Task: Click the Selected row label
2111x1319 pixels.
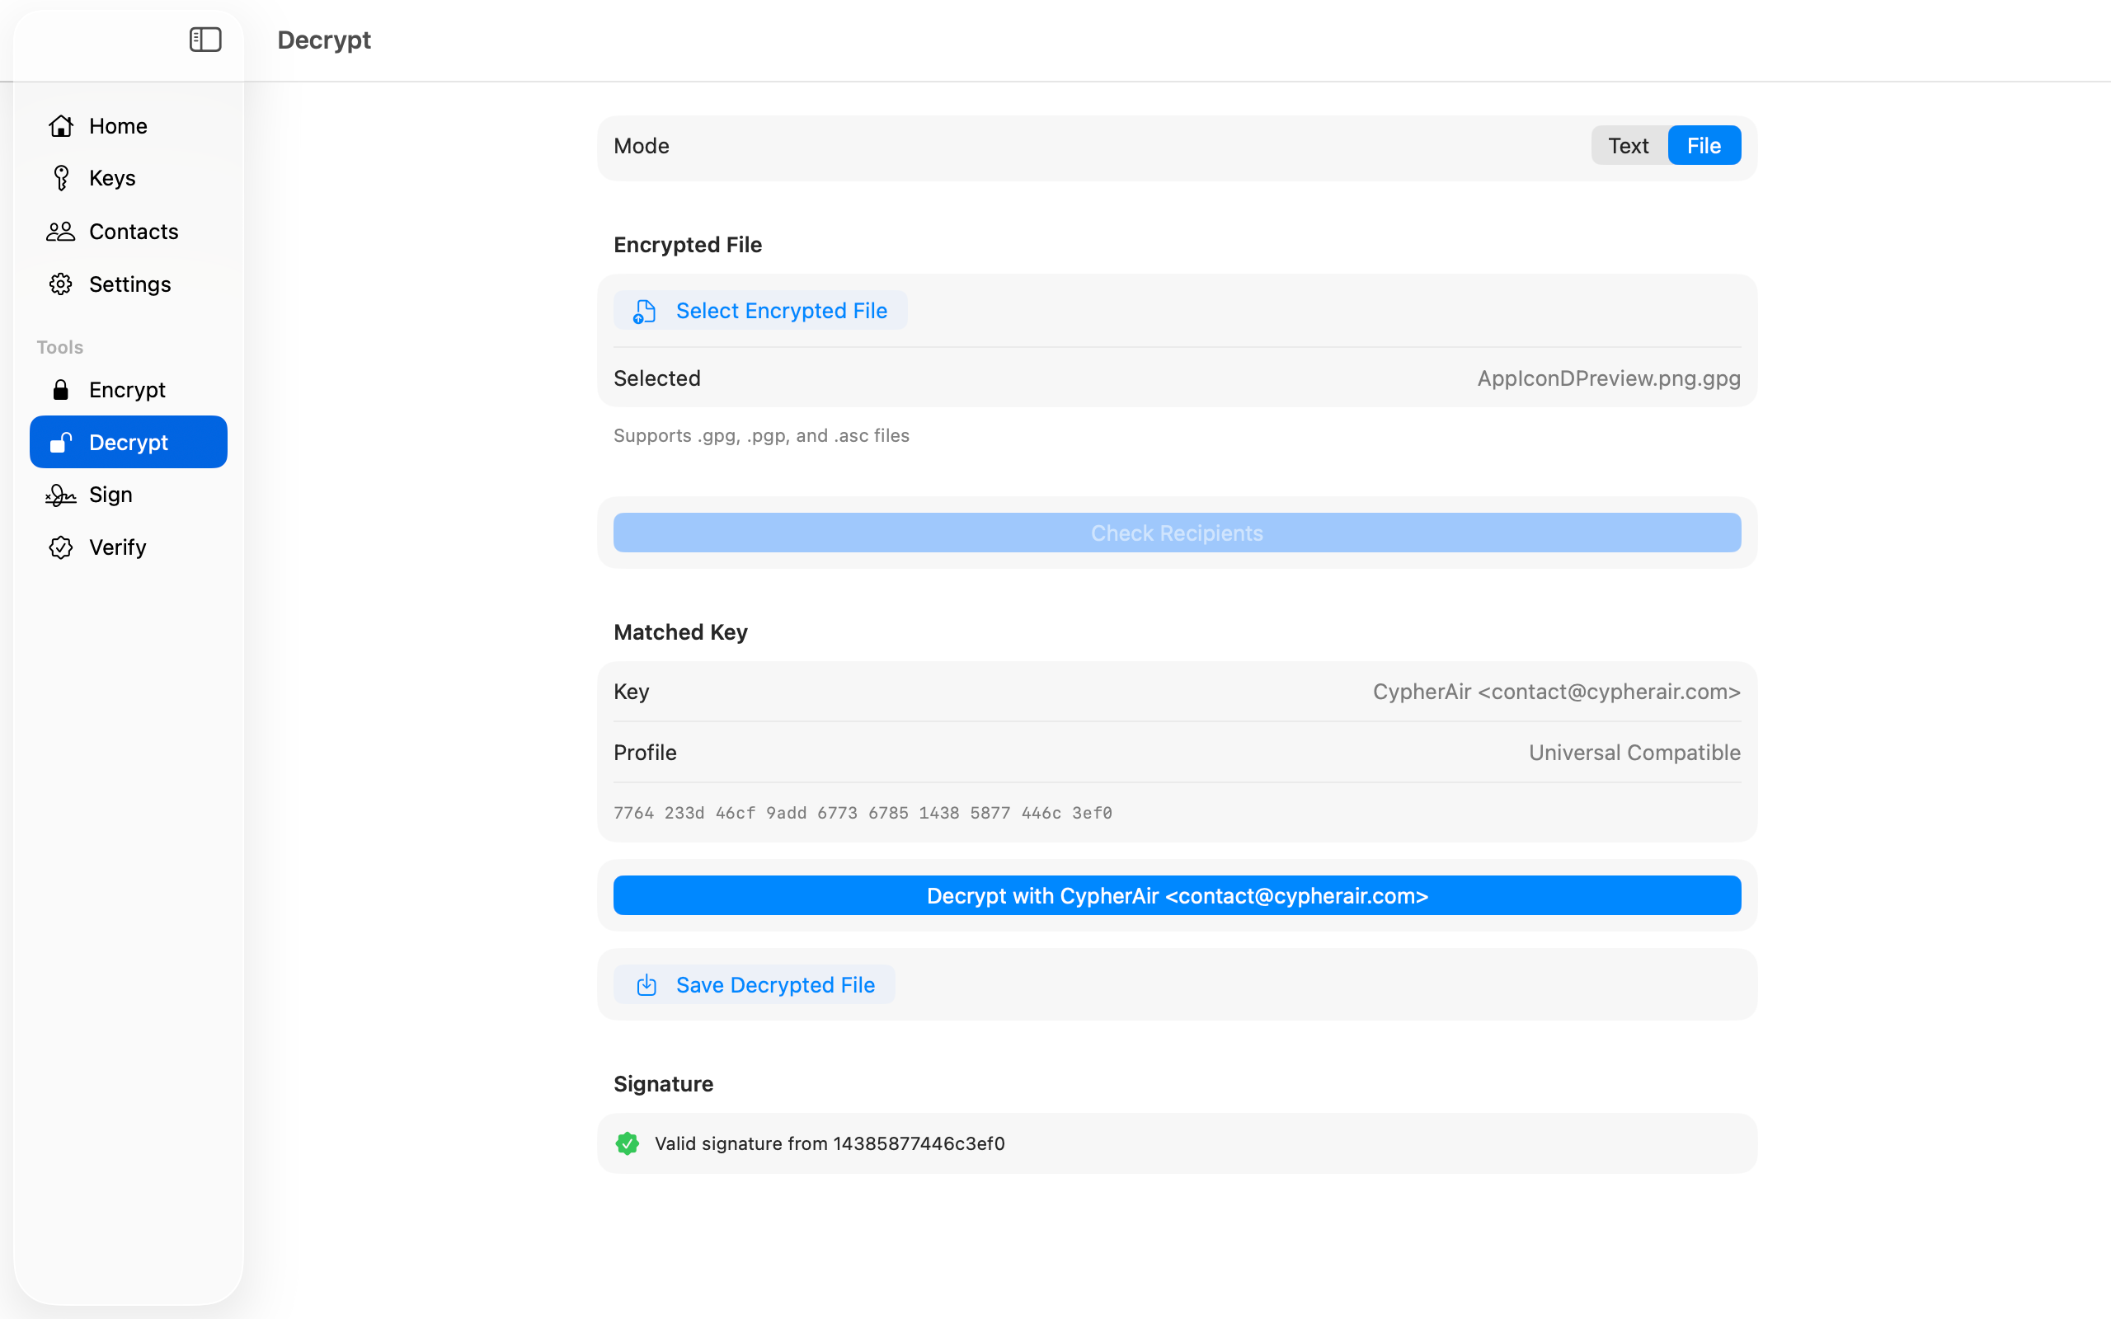Action: [657, 378]
